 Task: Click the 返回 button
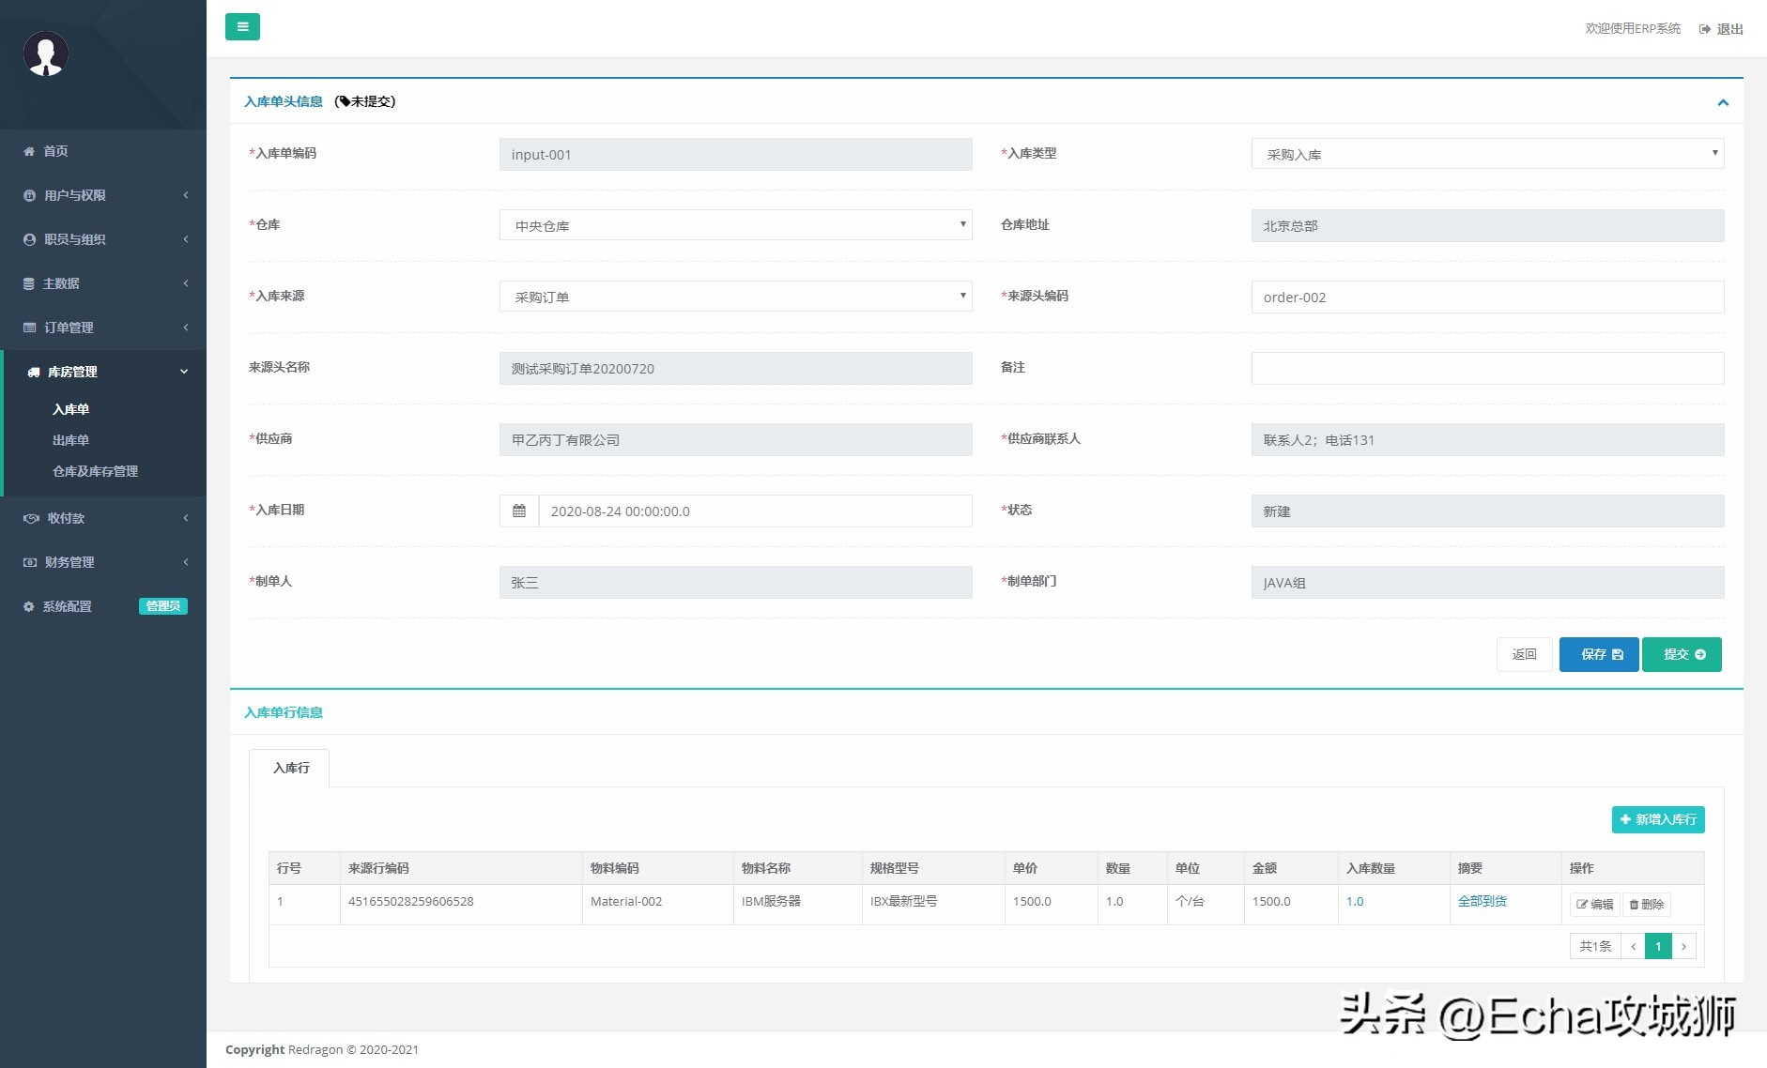tap(1524, 654)
